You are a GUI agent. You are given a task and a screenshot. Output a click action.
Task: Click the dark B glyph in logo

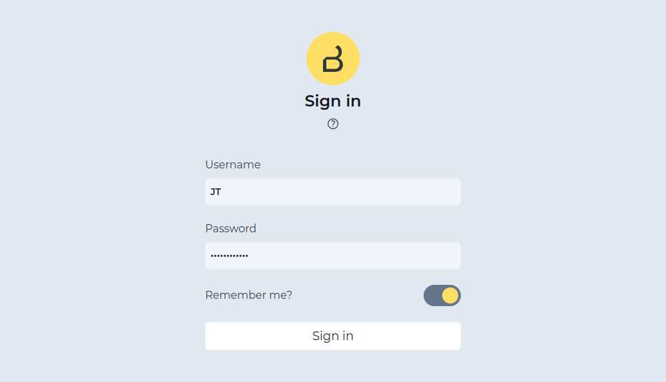[332, 59]
